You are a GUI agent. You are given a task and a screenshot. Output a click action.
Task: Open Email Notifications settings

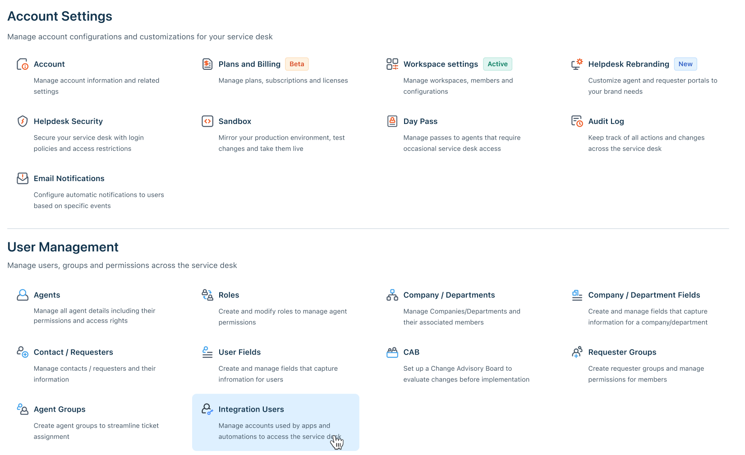point(69,178)
